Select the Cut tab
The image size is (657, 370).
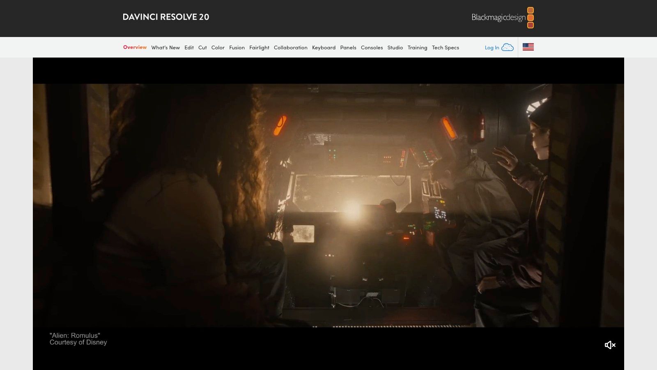[202, 48]
